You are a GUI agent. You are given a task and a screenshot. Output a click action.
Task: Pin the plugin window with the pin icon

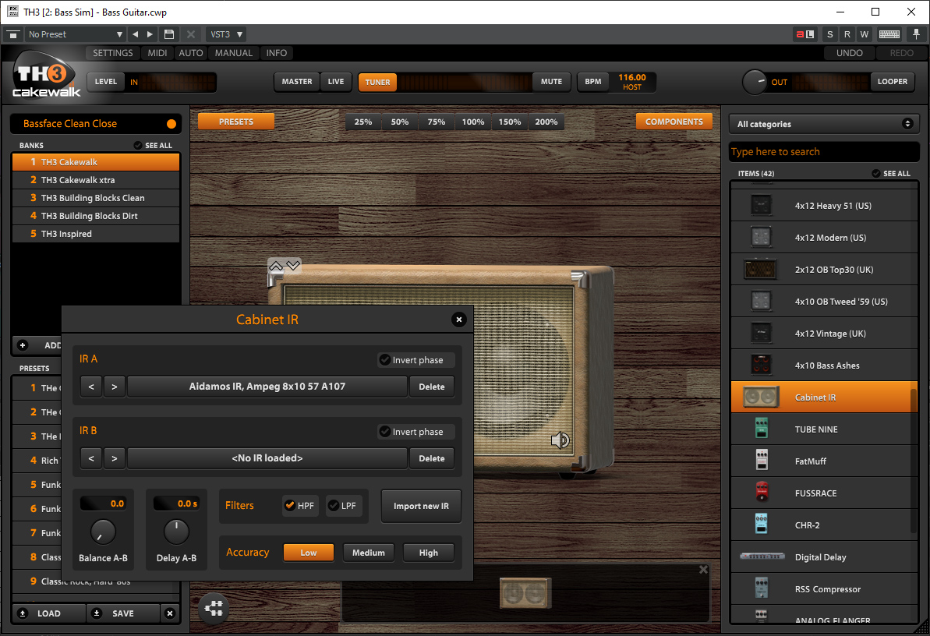pos(916,34)
